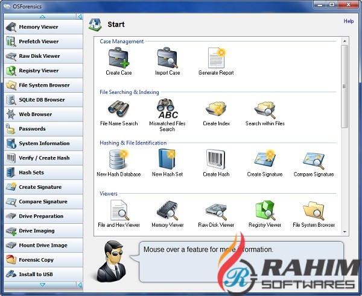Viewport: 362px width, 296px height.
Task: Collapse sidebar using top-right triangle
Action: click(80, 17)
